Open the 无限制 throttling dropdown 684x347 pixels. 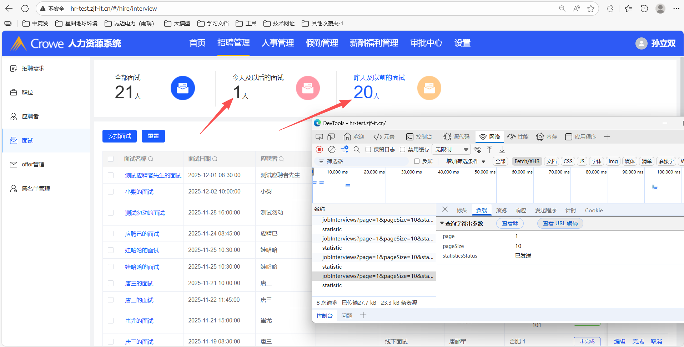pyautogui.click(x=451, y=150)
